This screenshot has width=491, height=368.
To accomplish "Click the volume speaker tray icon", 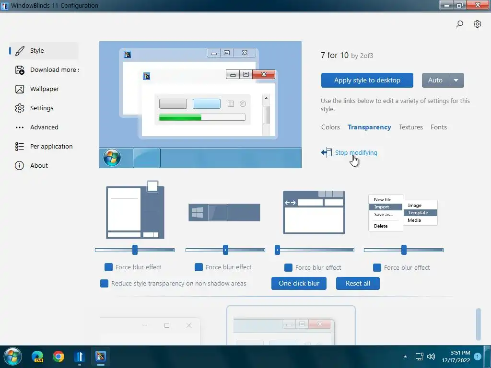I will tap(431, 356).
